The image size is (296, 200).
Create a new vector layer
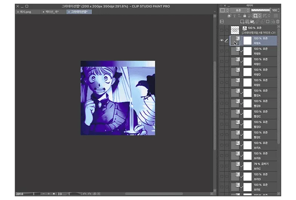pyautogui.click(x=247, y=22)
